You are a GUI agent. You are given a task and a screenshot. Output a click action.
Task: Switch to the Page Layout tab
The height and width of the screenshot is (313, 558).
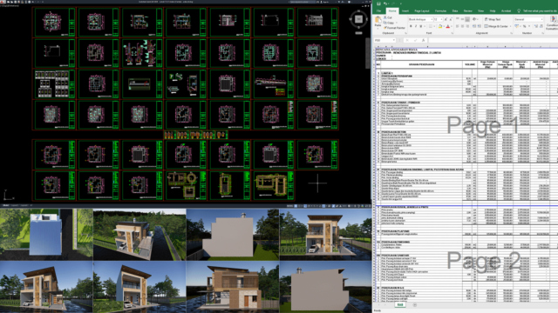click(422, 11)
